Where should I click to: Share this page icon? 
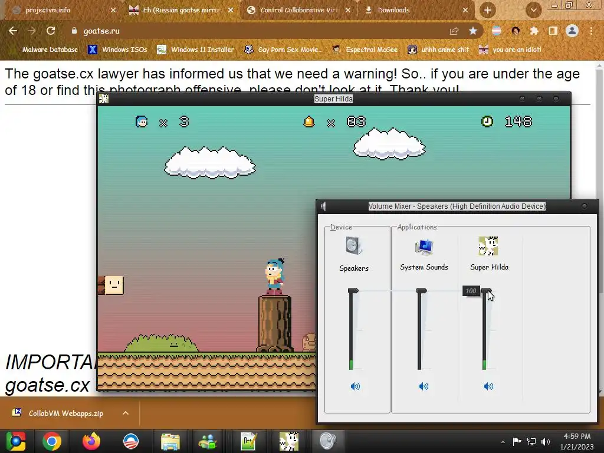click(454, 31)
